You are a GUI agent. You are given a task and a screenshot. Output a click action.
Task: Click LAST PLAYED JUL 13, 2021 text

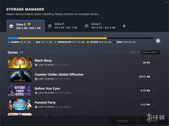coord(54,107)
